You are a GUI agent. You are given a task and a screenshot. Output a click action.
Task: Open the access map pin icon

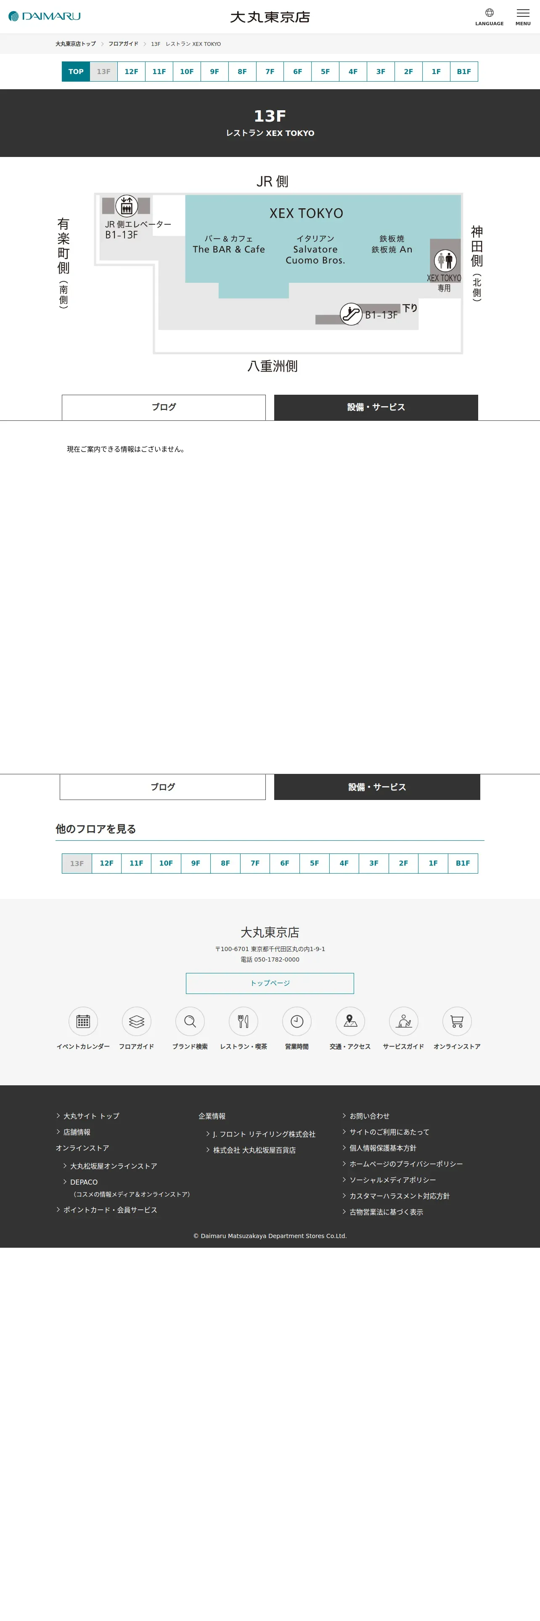point(350,1021)
